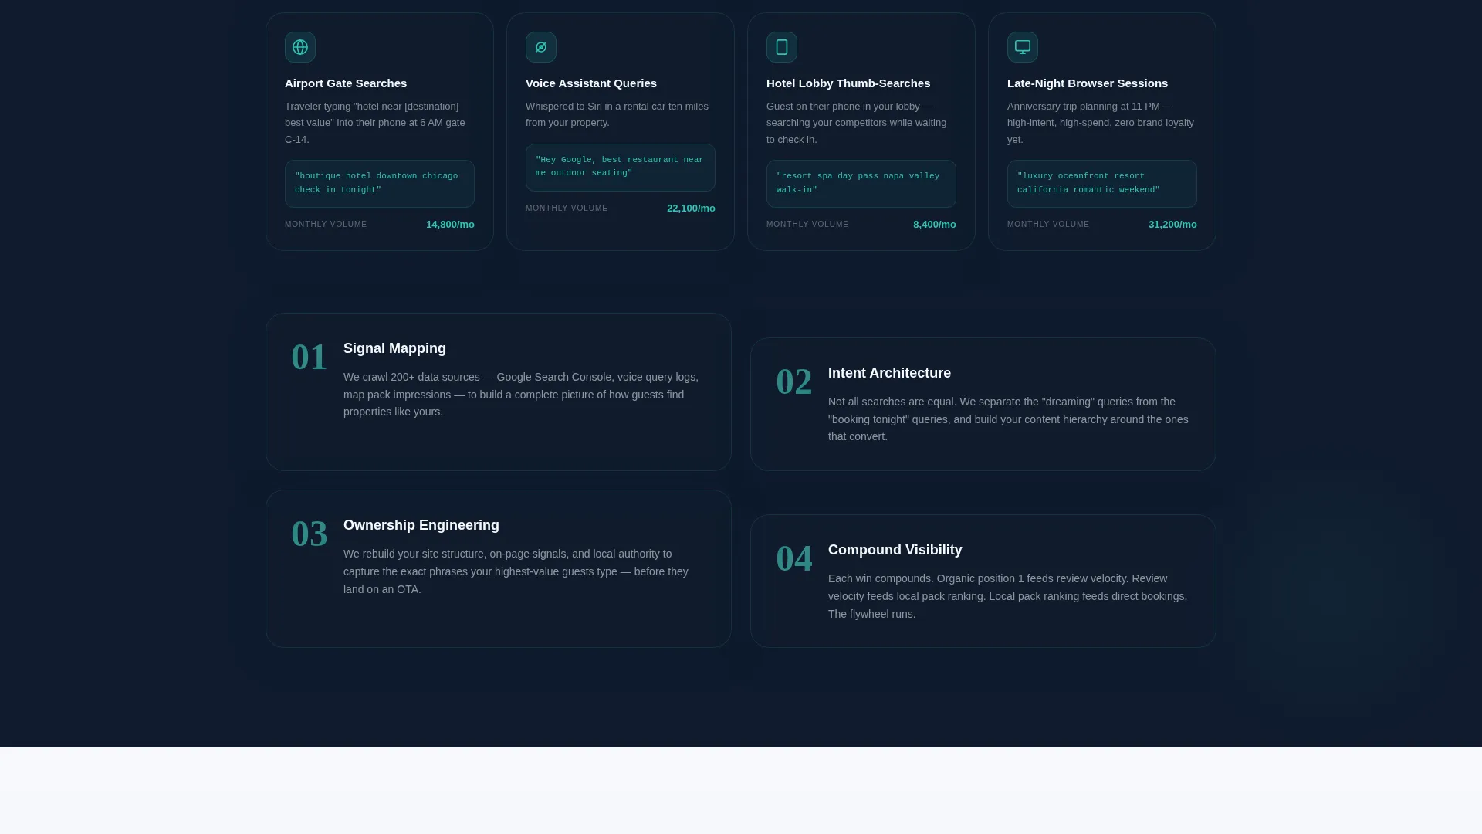
Task: Click the step number 01
Action: click(310, 358)
